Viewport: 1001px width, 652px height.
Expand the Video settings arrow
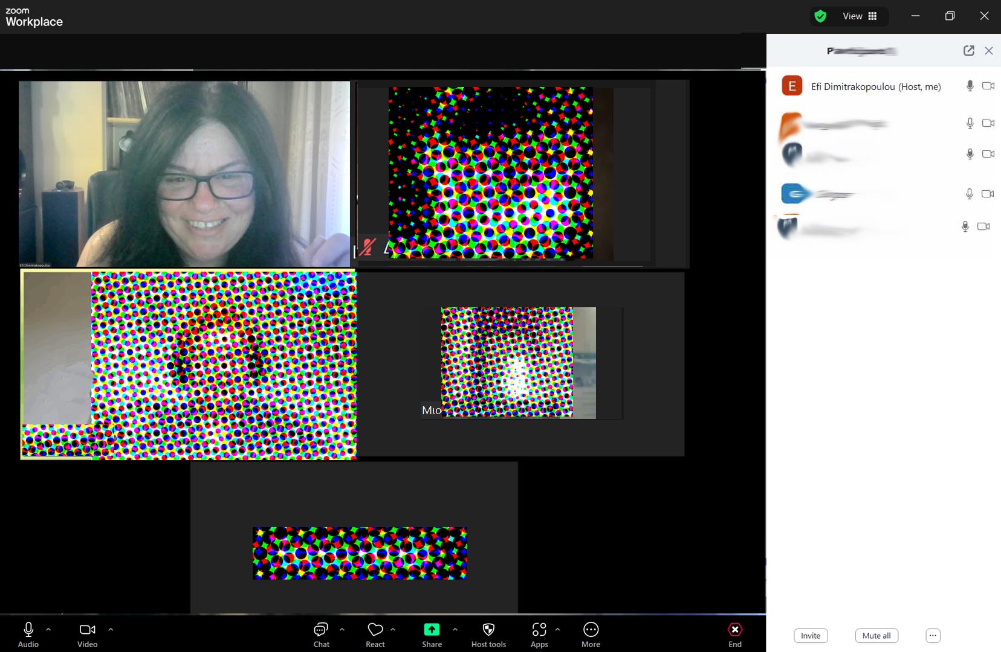111,629
